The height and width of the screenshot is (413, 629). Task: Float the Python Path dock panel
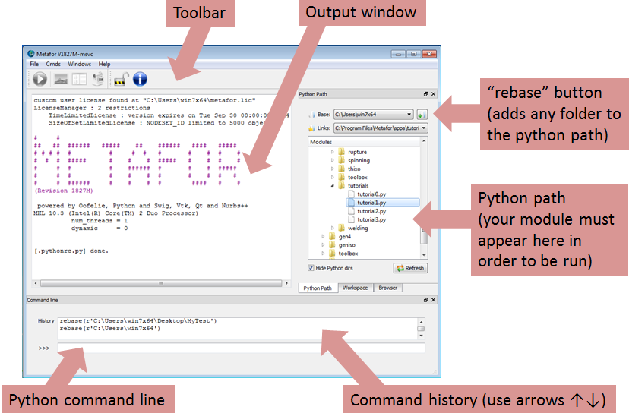tap(425, 94)
